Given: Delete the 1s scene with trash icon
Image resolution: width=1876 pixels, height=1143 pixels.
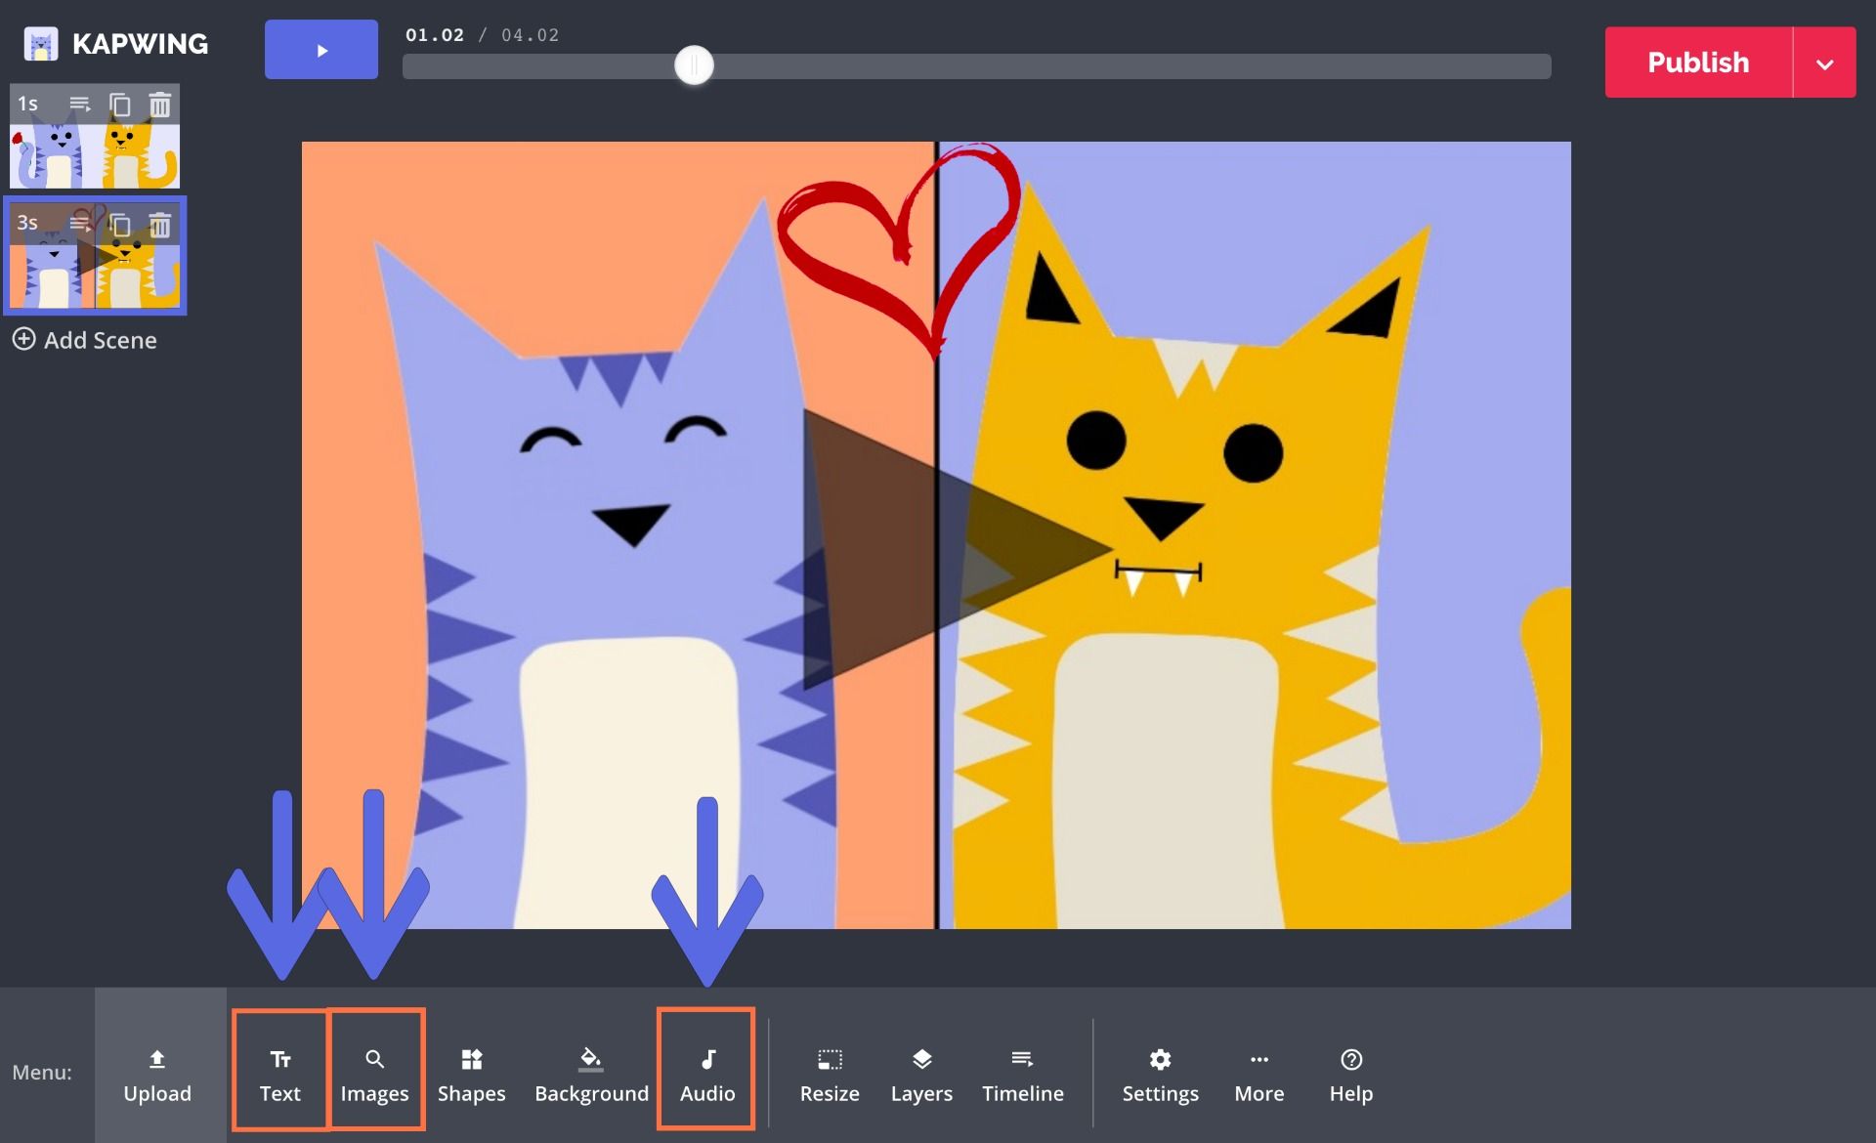Looking at the screenshot, I should [159, 104].
